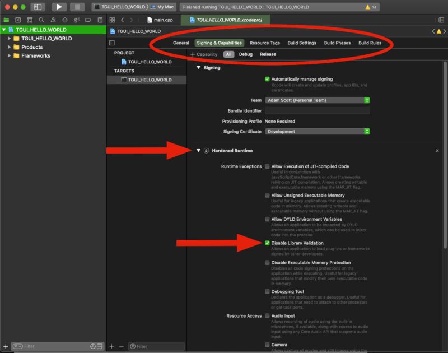
Task: Collapse the Signing section
Action: coord(199,68)
